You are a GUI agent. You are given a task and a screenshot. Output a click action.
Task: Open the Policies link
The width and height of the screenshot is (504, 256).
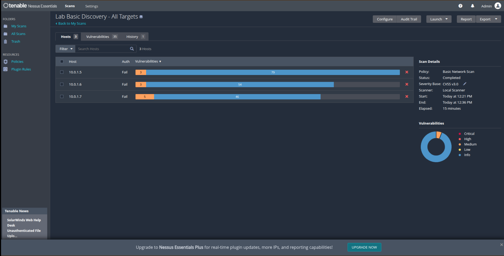tap(17, 62)
